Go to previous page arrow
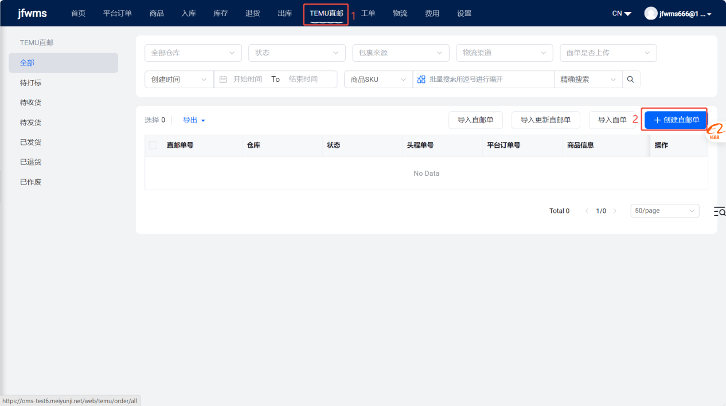This screenshot has width=726, height=406. tap(587, 211)
